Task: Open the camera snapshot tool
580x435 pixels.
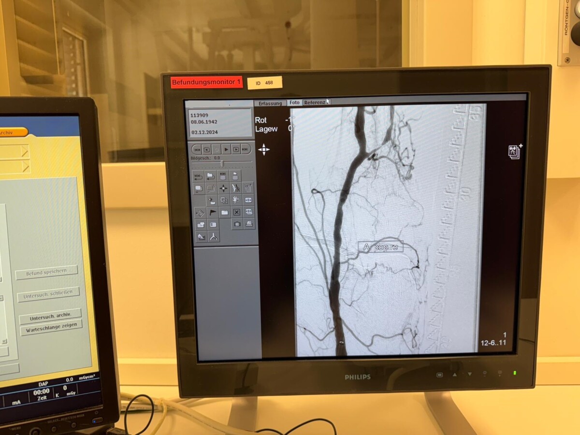Action: coord(237,225)
